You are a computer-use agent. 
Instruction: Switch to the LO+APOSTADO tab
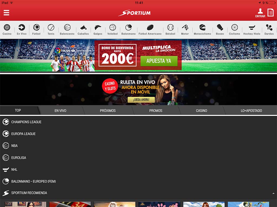[251, 111]
